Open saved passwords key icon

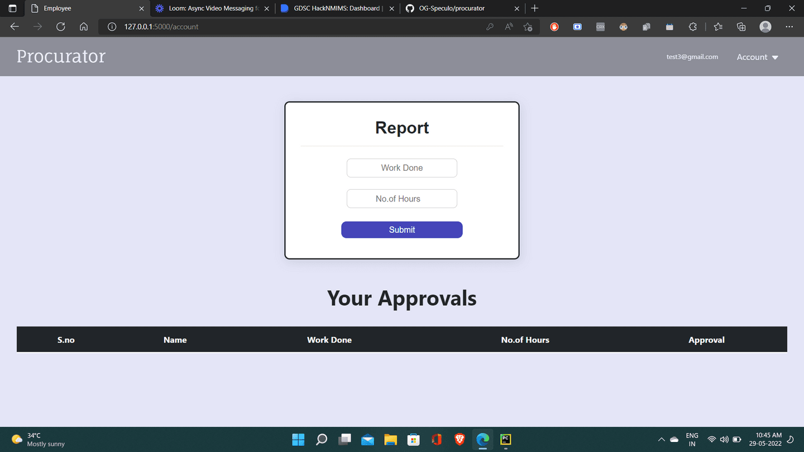click(490, 27)
